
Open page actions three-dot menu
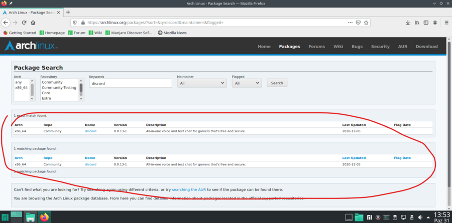click(x=350, y=23)
